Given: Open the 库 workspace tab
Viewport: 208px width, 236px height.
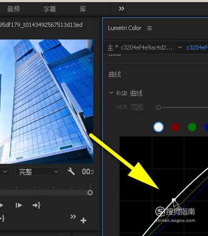Looking at the screenshot, I should coord(83,9).
